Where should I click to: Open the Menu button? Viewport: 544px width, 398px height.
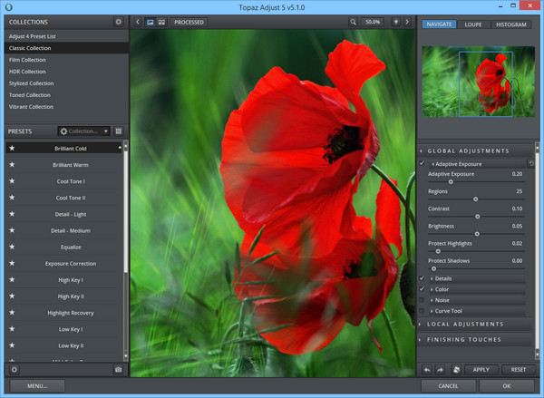(36, 385)
